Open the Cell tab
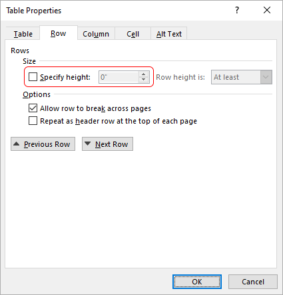283x295 pixels. (x=133, y=34)
